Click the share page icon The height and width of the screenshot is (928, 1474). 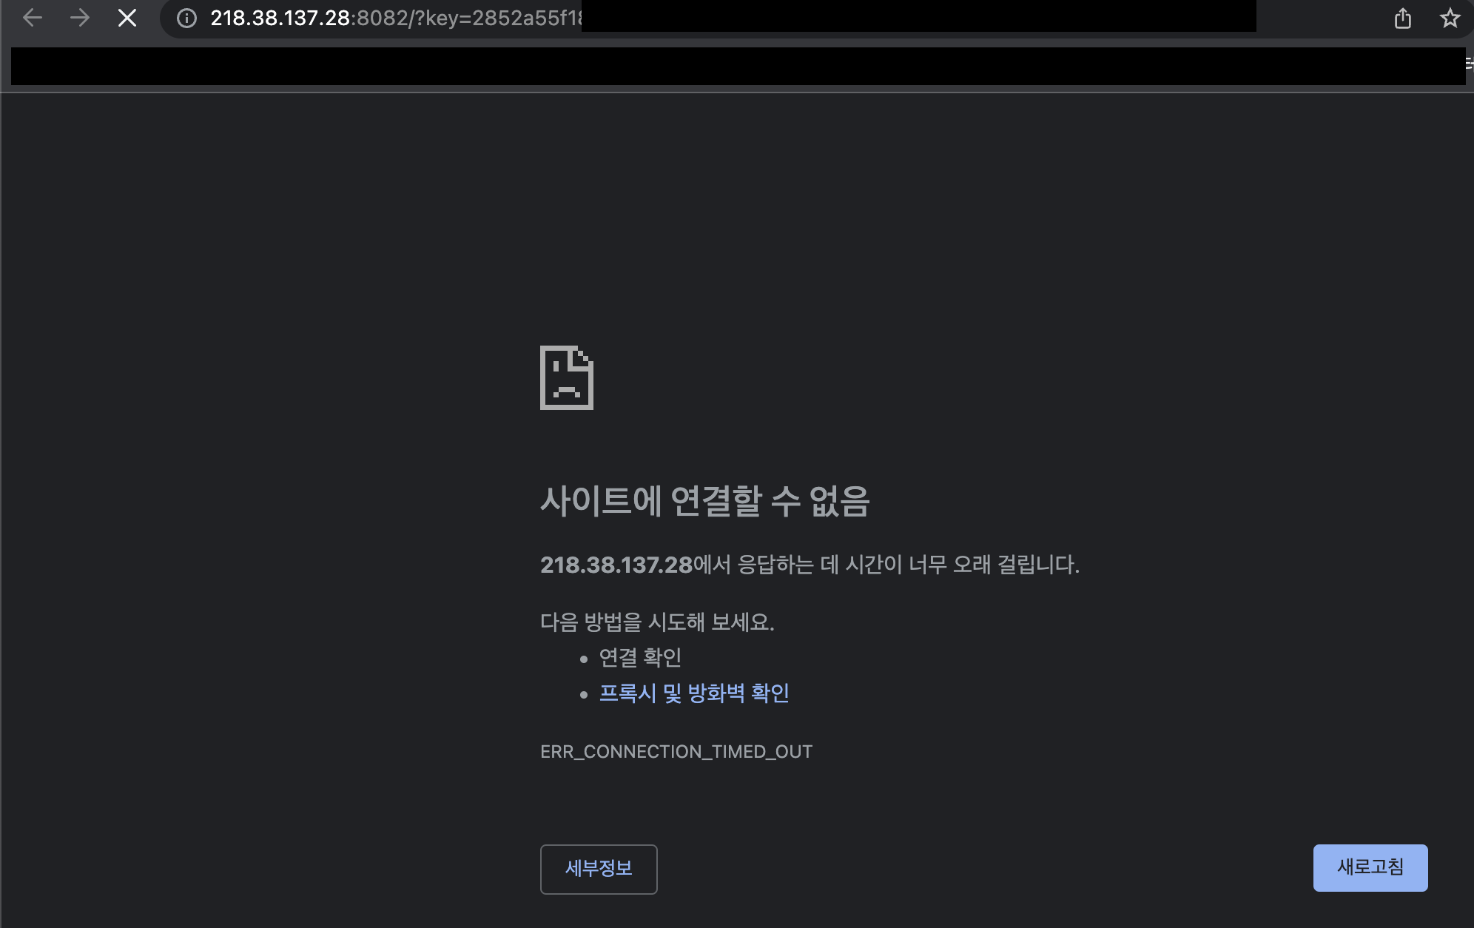1402,18
